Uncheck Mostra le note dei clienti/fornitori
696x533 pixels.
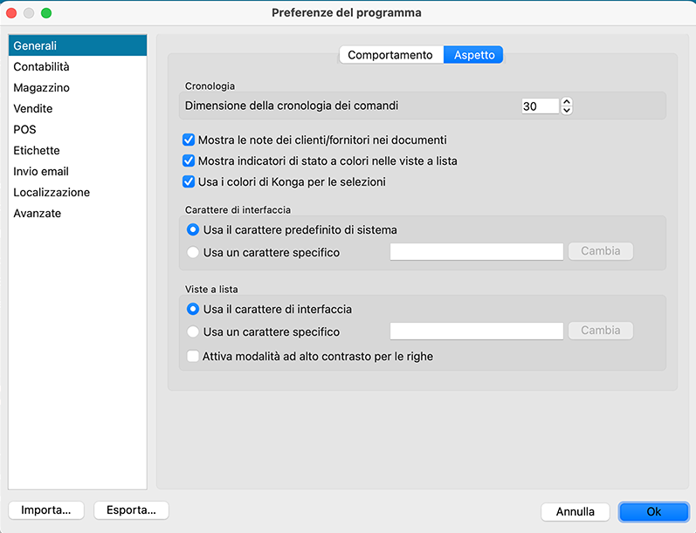pyautogui.click(x=188, y=140)
